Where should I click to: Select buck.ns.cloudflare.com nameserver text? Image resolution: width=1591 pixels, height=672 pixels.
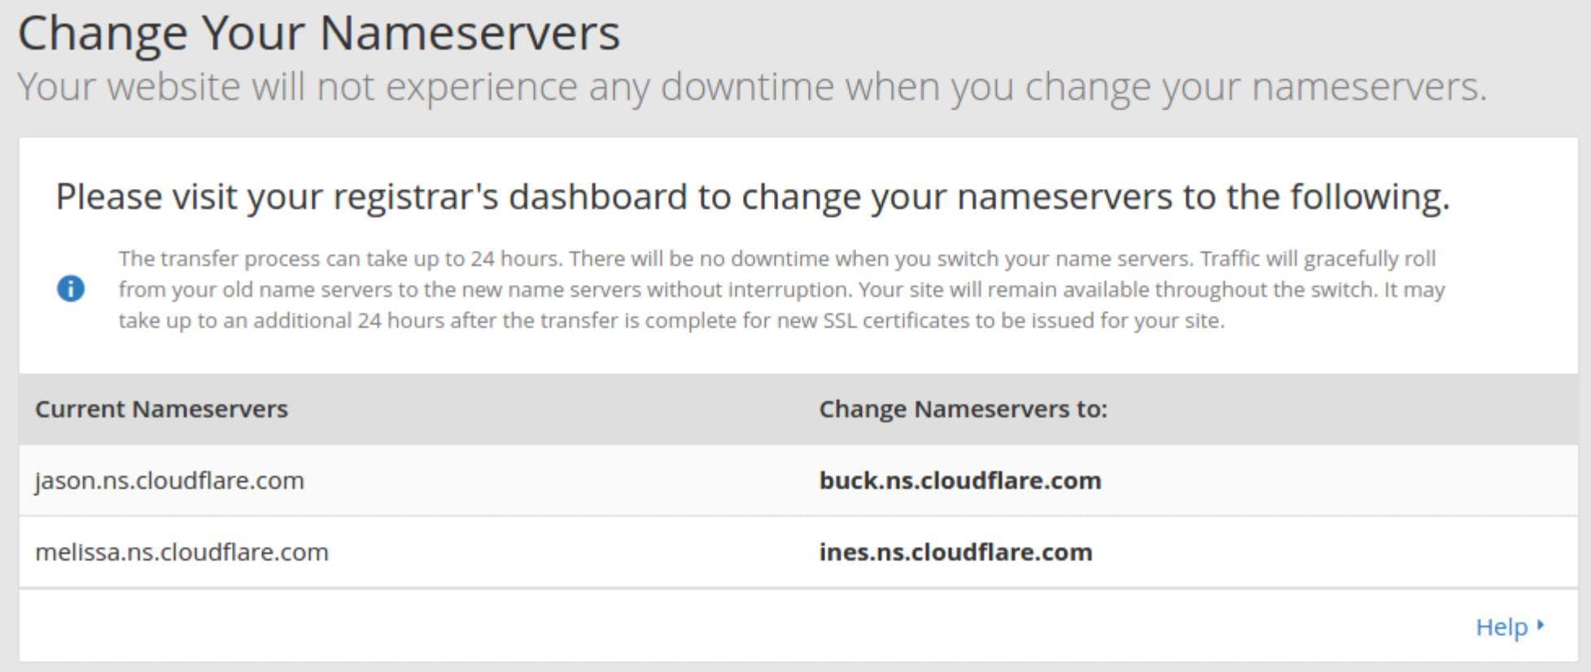tap(960, 481)
